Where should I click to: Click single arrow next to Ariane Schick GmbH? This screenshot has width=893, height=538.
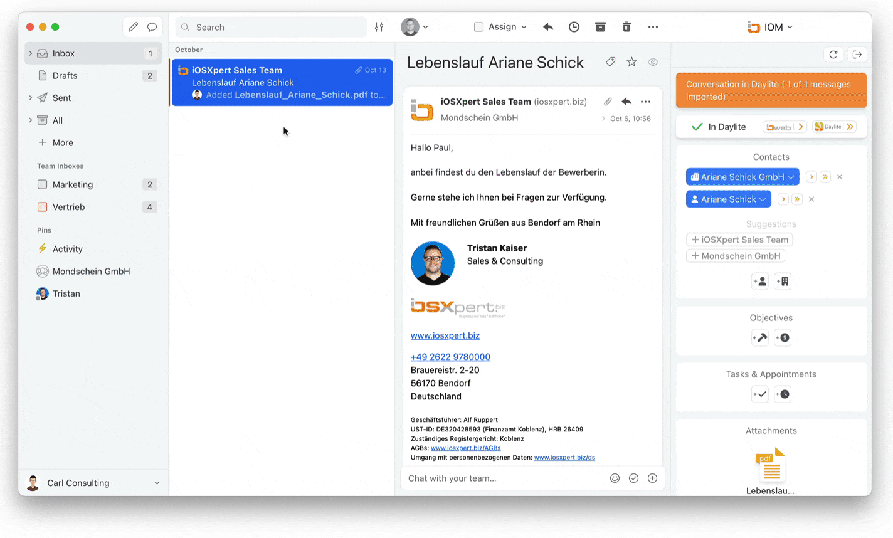pyautogui.click(x=811, y=177)
